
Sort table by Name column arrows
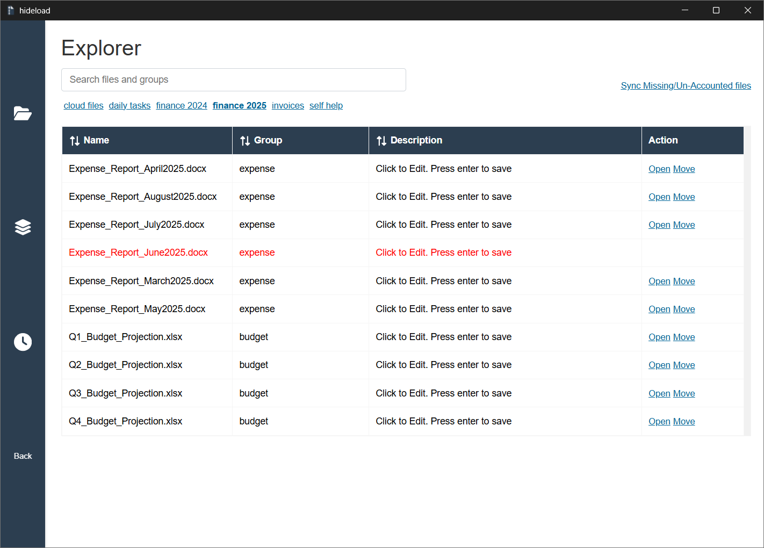[x=75, y=141]
